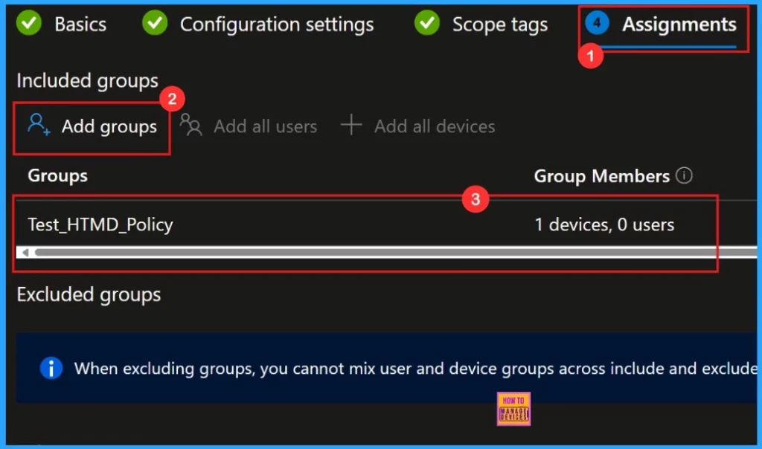Click Add groups button
Screen dimensions: 762x449
(92, 126)
